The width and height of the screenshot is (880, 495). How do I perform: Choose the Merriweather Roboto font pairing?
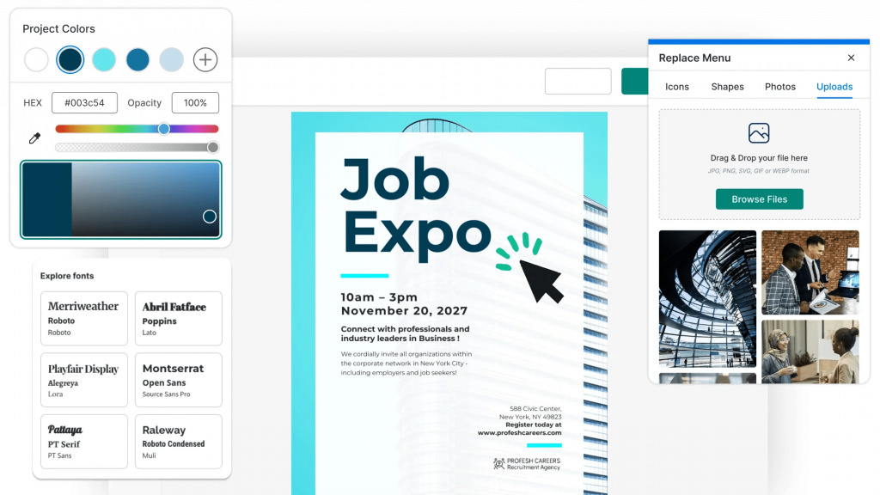tap(83, 318)
